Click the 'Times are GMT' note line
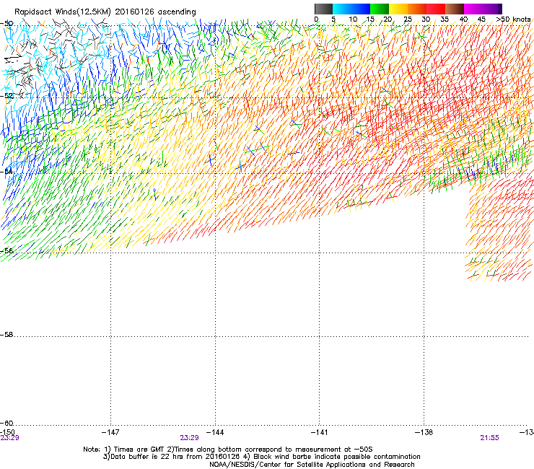The width and height of the screenshot is (534, 469). tap(228, 450)
